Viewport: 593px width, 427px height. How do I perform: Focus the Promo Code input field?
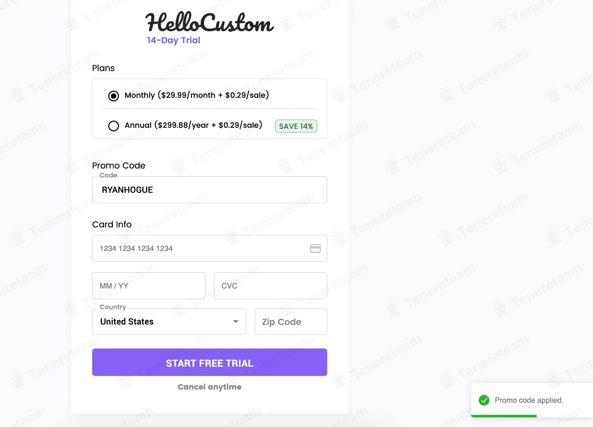coord(209,190)
